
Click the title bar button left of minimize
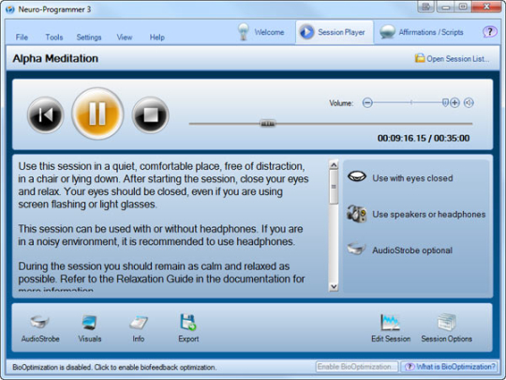[425, 7]
